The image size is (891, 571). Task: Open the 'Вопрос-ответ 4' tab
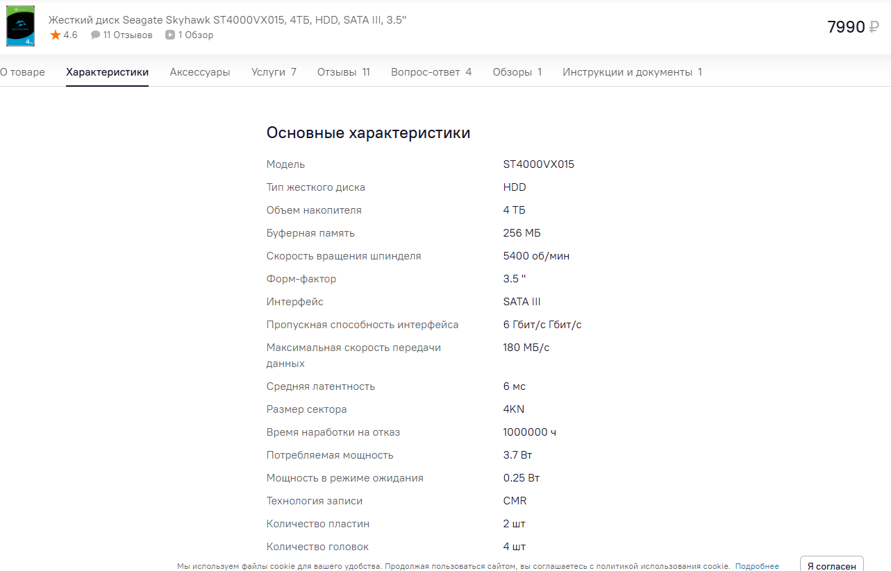(431, 72)
